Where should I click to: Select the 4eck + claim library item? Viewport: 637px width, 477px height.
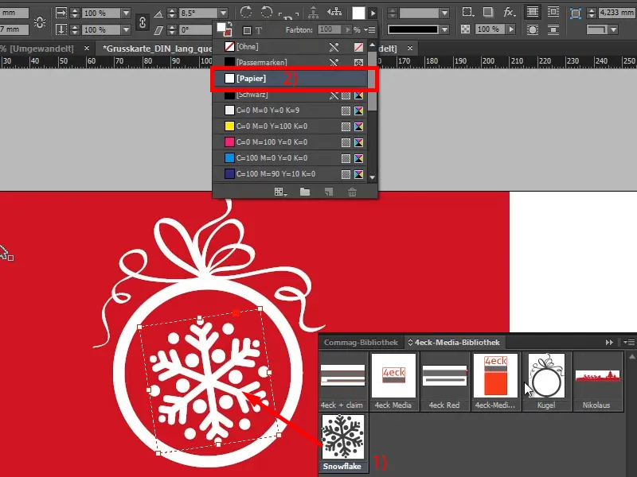click(x=343, y=382)
